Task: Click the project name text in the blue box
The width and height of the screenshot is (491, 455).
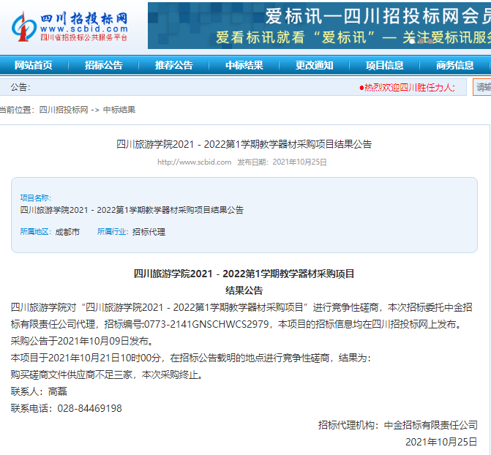Action: [x=132, y=210]
